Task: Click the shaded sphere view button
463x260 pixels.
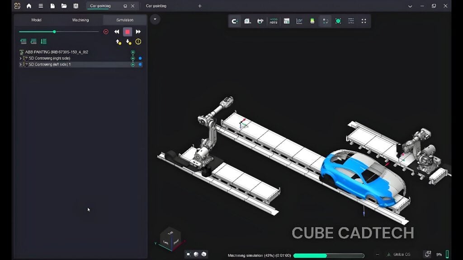Action: 196,254
